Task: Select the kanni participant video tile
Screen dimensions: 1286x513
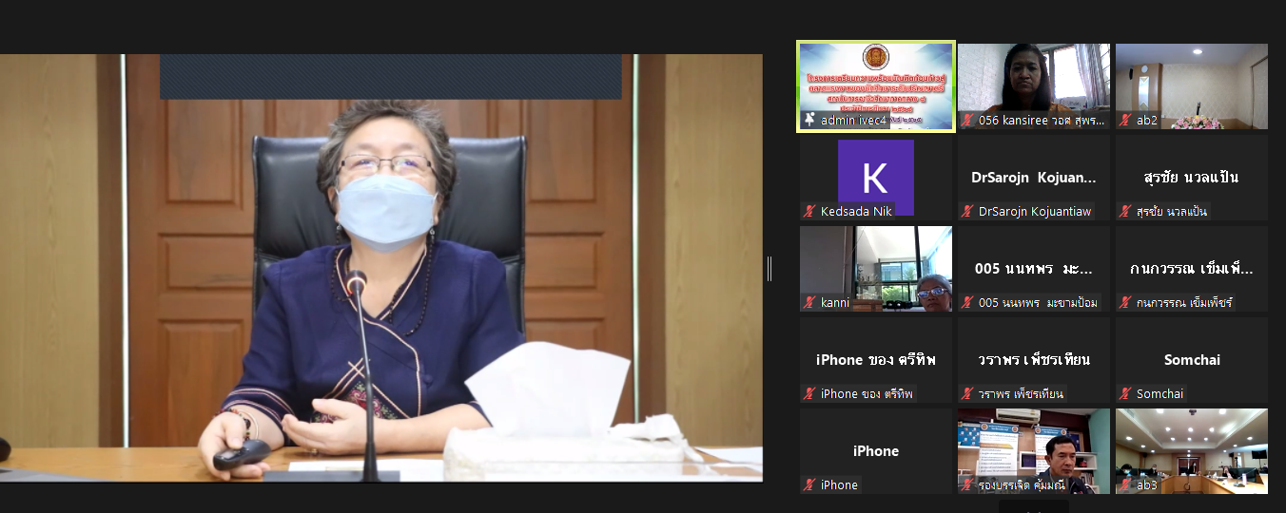Action: 876,269
